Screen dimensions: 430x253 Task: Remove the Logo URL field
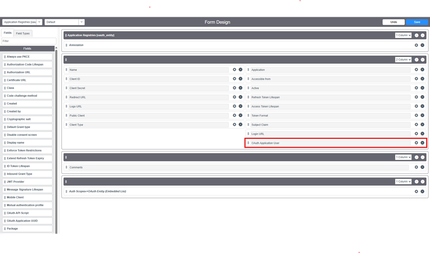tap(240, 106)
